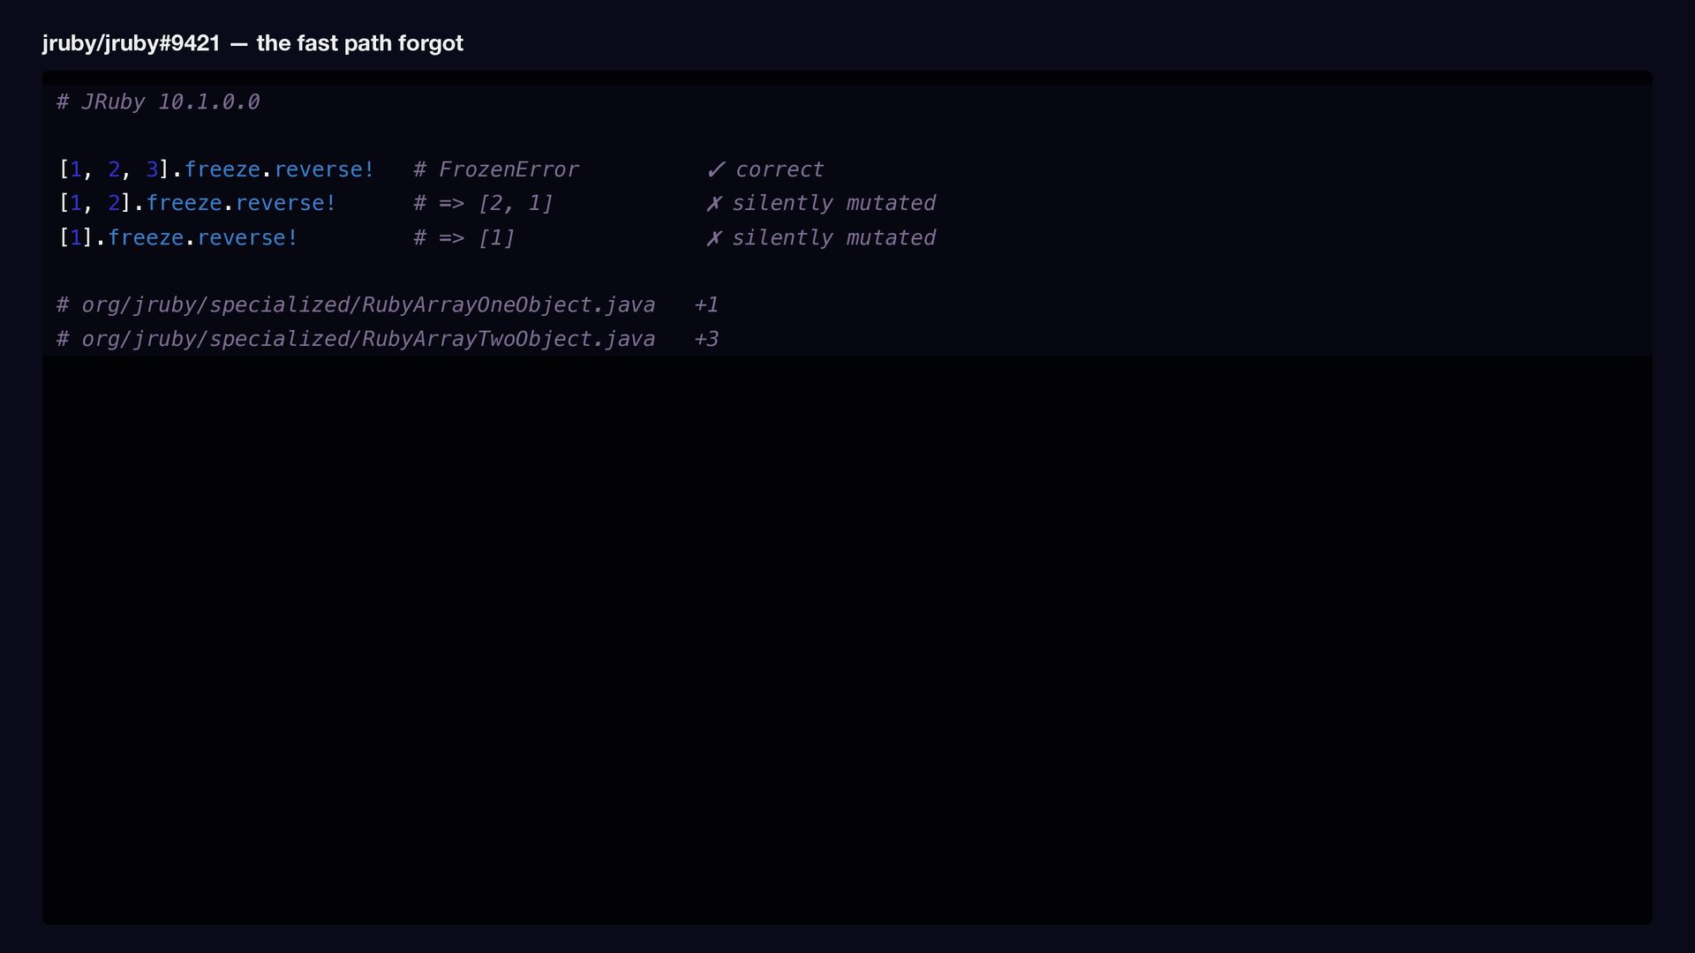1695x953 pixels.
Task: Click the [1, 2, 3].freeze.reverse! code line
Action: point(216,169)
